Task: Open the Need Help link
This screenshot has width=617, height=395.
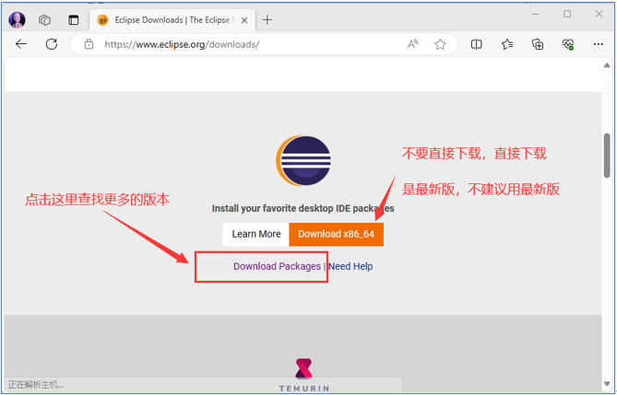Action: tap(350, 266)
